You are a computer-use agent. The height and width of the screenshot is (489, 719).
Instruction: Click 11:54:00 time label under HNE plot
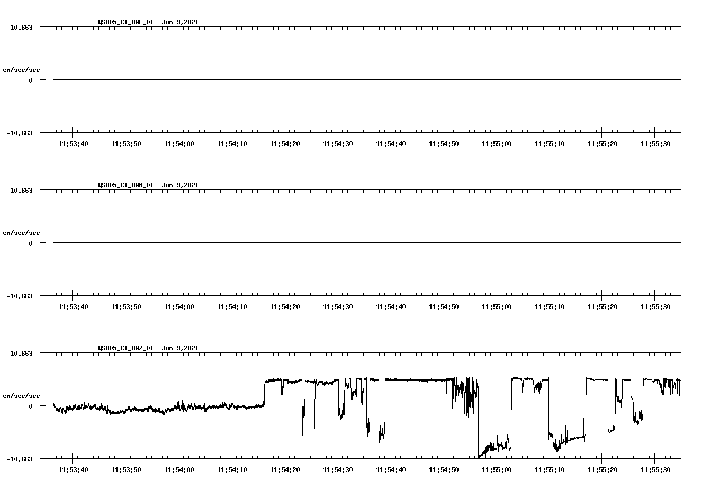click(x=179, y=143)
